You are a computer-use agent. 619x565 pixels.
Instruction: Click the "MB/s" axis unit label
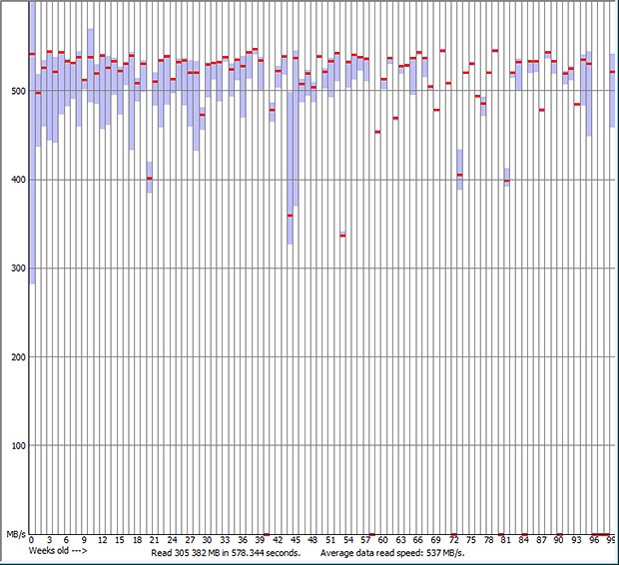click(x=17, y=534)
